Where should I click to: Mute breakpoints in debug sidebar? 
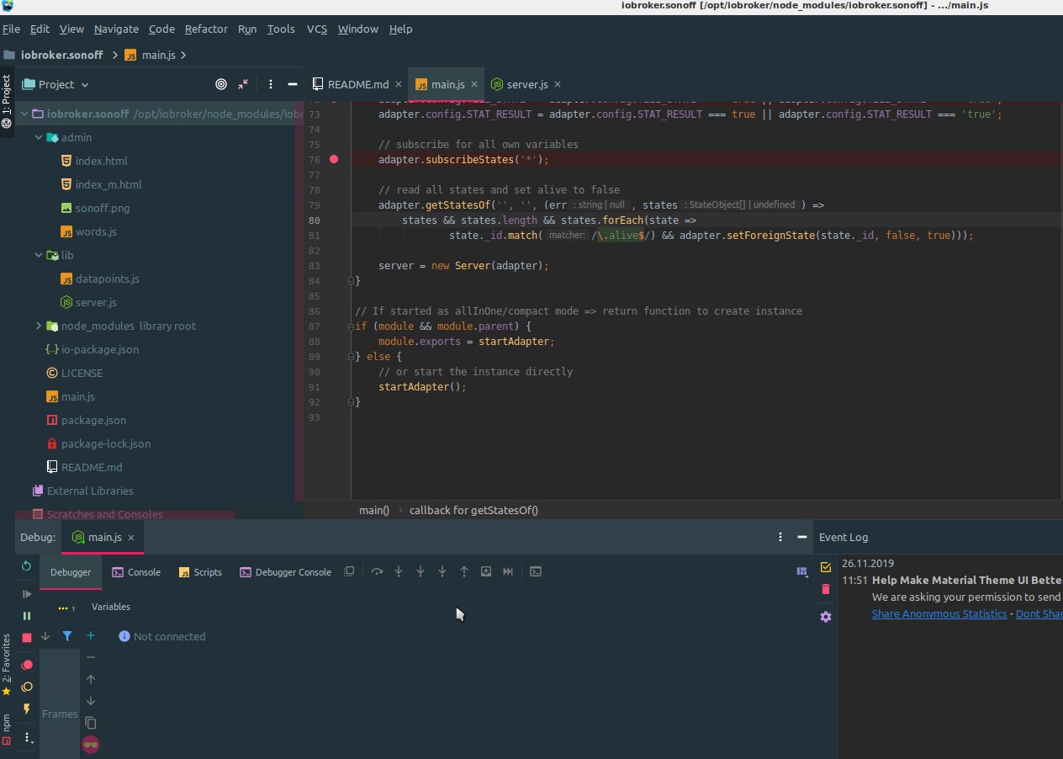(27, 687)
